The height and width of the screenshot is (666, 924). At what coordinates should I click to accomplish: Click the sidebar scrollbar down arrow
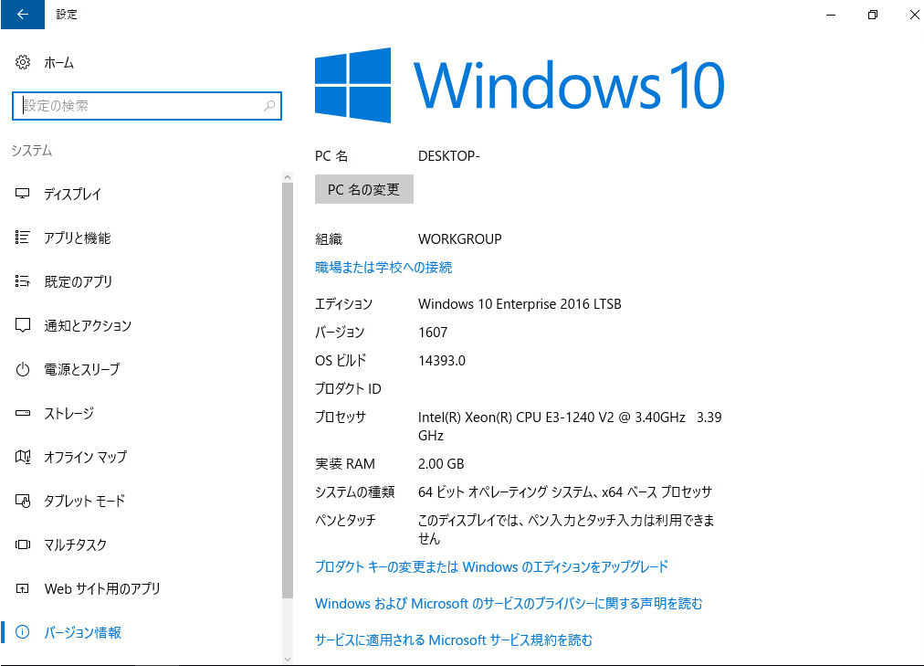(x=288, y=658)
